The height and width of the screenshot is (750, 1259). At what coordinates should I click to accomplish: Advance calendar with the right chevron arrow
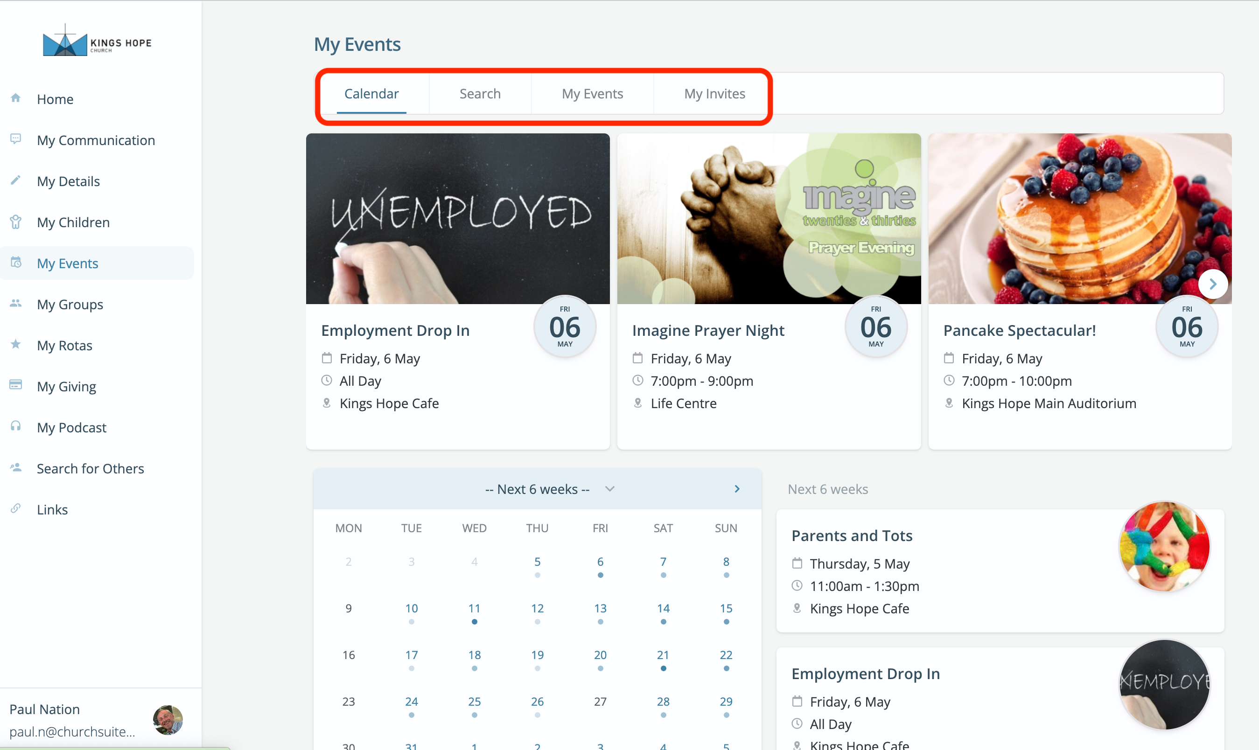click(737, 489)
